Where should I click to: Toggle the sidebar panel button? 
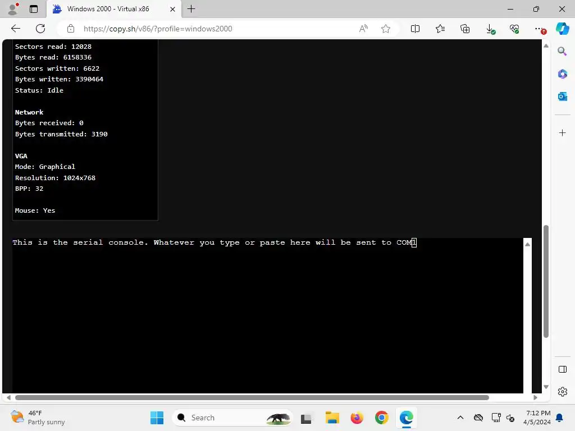[x=563, y=369]
